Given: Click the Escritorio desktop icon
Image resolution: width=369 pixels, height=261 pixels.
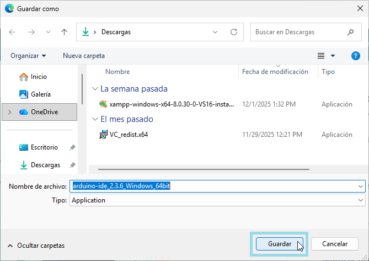Looking at the screenshot, I should pyautogui.click(x=24, y=147).
